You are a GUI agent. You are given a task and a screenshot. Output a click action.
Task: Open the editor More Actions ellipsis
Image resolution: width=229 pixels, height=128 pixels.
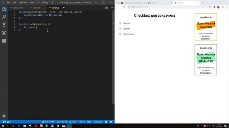(112, 7)
